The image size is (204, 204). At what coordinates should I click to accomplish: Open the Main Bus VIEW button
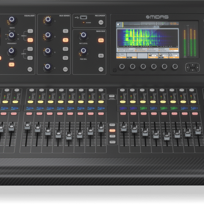tap(101, 69)
